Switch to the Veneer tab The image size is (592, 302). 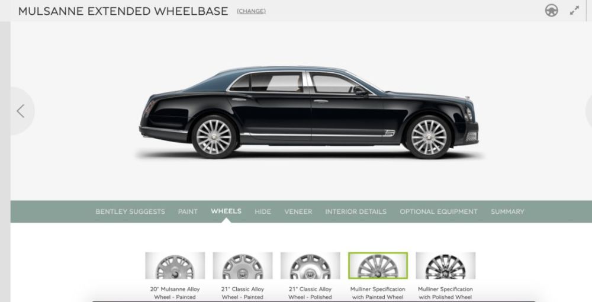coord(298,211)
